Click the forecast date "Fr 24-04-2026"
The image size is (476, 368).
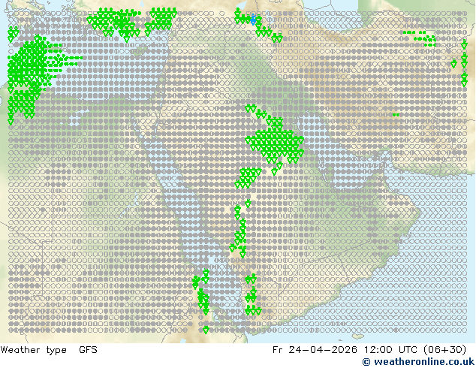click(x=315, y=350)
